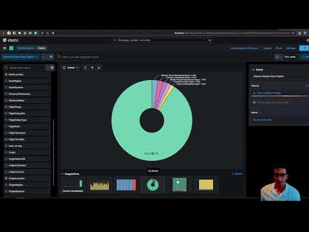Viewport: 309px width, 232px height.
Task: Click the blue Save button
Action: point(304,48)
